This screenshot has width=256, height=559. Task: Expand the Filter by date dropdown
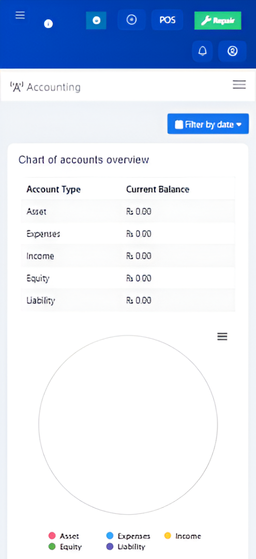(208, 124)
